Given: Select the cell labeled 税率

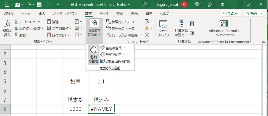Looking at the screenshot, I should [x=75, y=81].
